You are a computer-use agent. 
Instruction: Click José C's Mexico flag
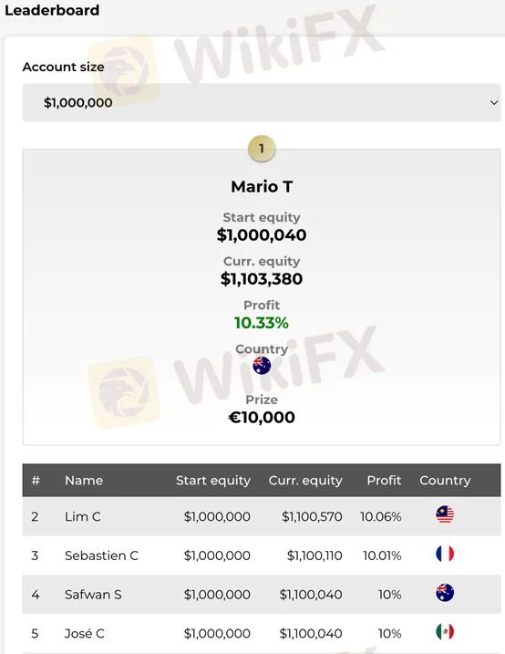pos(445,632)
